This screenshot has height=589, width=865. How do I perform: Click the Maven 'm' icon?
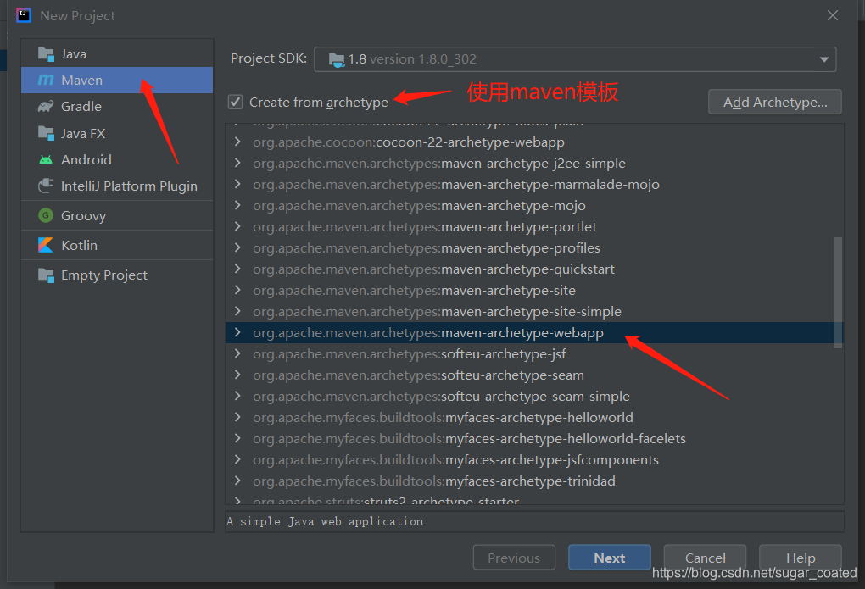click(46, 80)
